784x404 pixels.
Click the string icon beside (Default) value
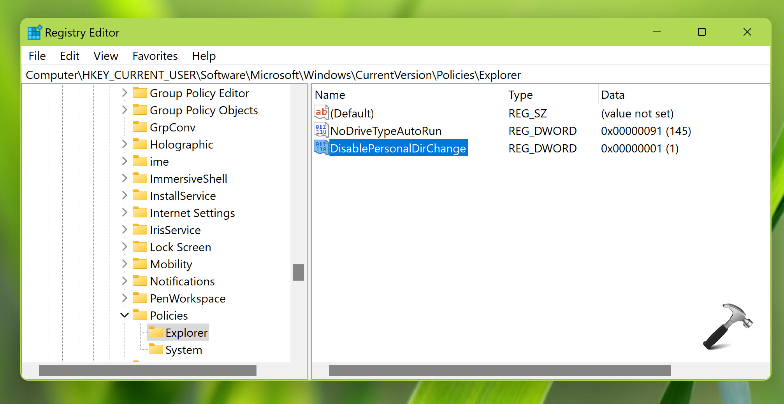click(321, 113)
